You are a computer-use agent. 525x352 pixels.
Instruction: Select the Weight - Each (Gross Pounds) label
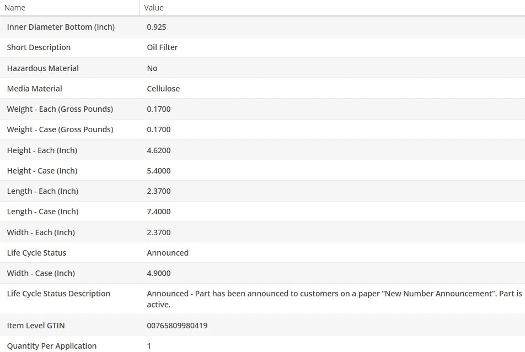60,109
